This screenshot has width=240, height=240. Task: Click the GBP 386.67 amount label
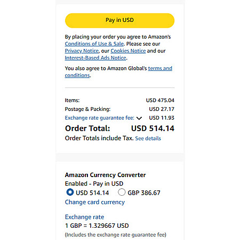(144, 193)
